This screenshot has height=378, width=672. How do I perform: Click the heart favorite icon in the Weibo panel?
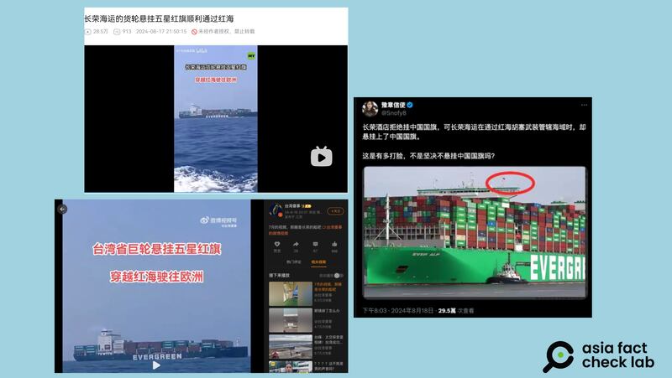tap(277, 244)
